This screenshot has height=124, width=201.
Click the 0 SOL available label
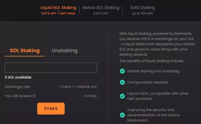pos(18,77)
